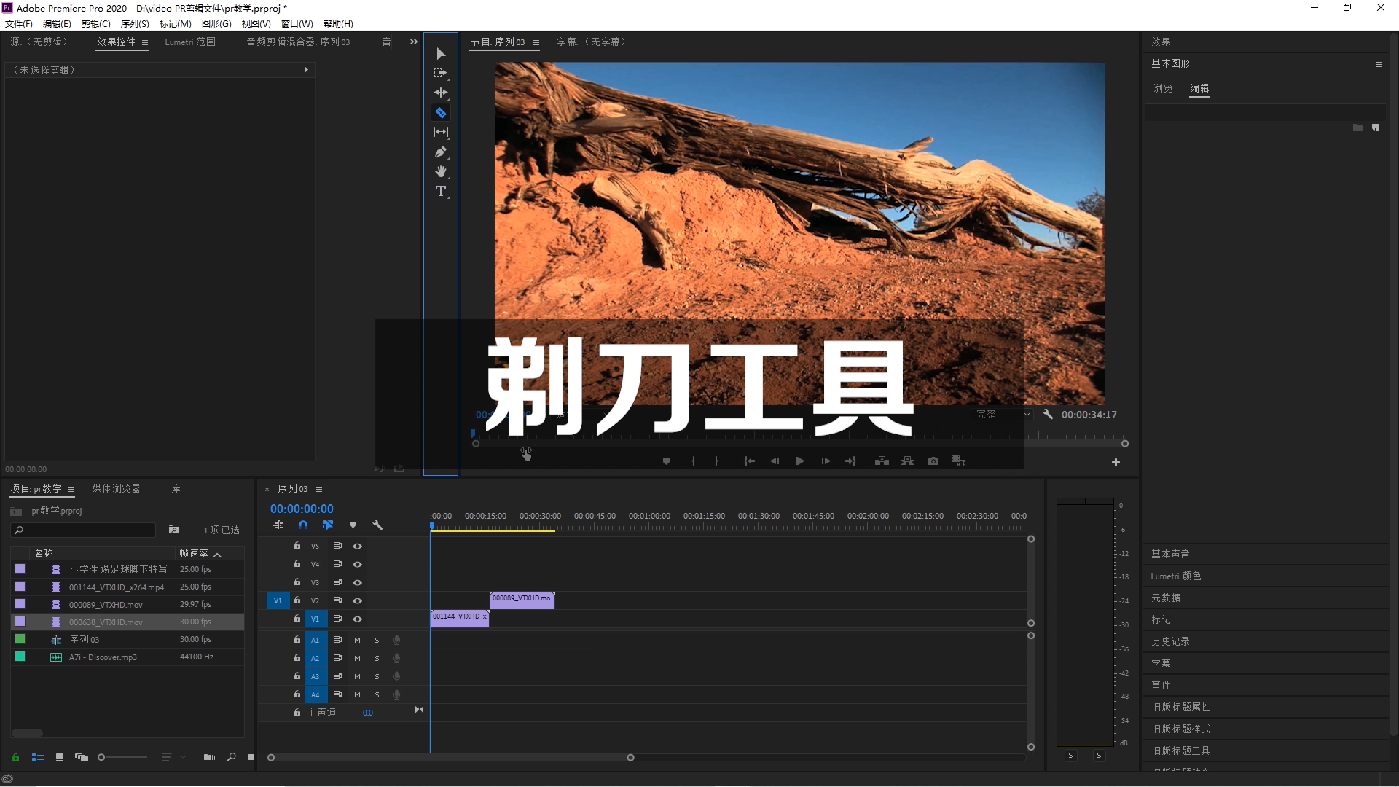The height and width of the screenshot is (787, 1399).
Task: Toggle sync lock for track A3
Action: 338,676
